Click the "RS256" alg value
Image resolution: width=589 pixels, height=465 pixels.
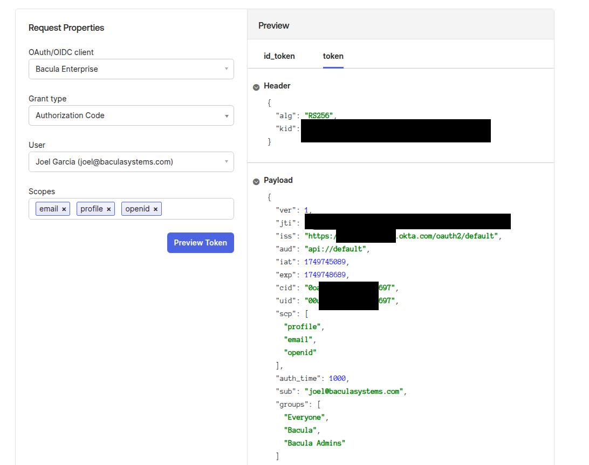pos(319,115)
